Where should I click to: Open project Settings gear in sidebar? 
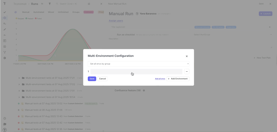click(x=5, y=58)
